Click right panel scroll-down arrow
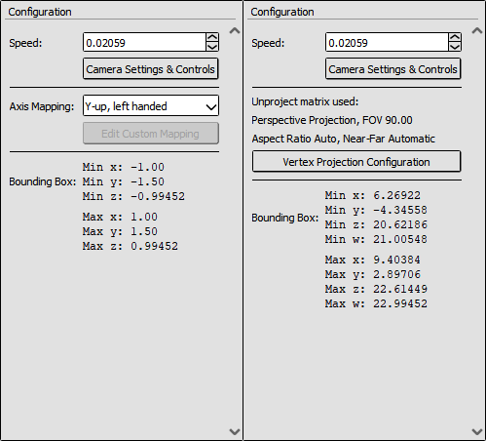486x441 pixels. tap(477, 431)
